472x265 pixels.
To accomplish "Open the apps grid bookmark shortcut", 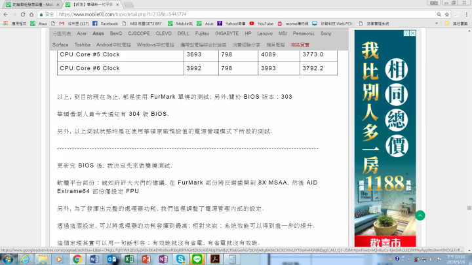I will [x=5, y=24].
